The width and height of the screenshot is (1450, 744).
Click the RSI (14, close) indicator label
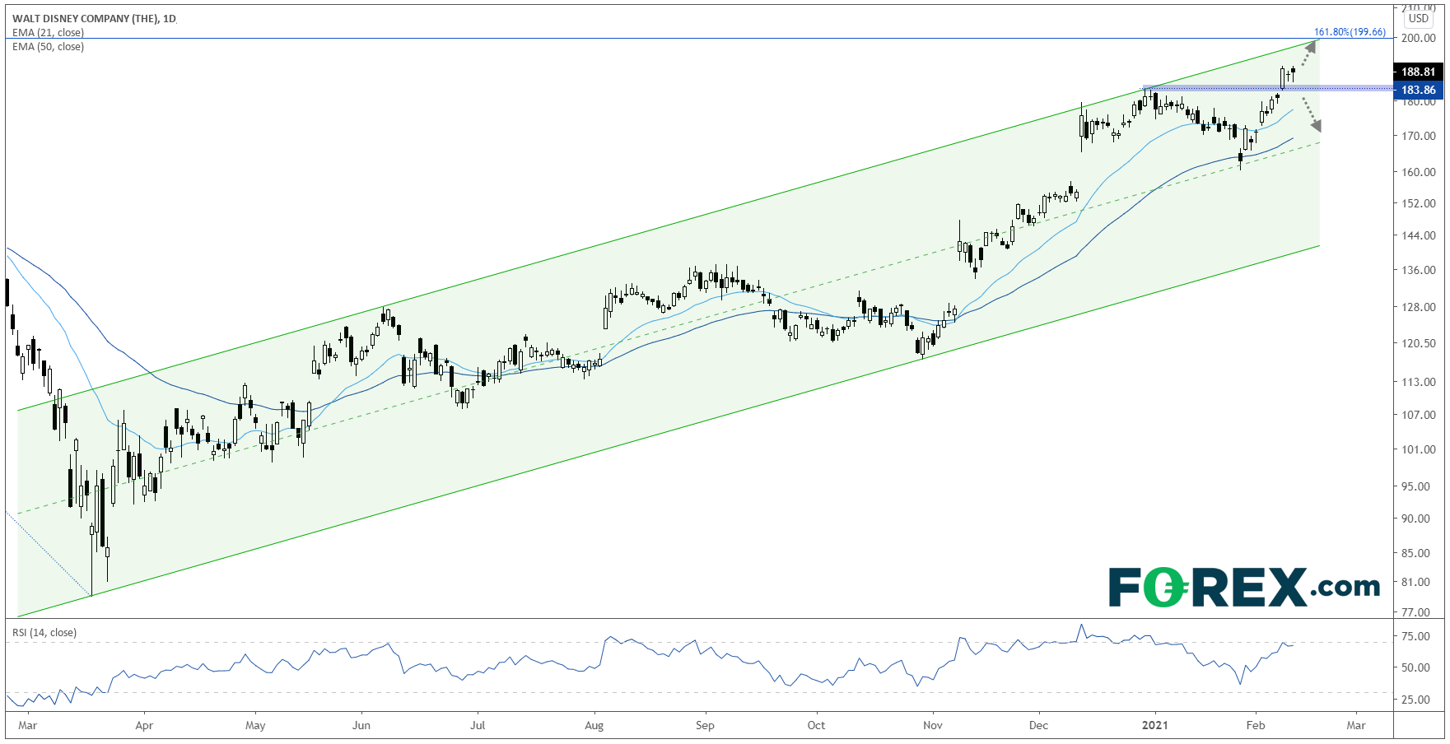pyautogui.click(x=44, y=633)
